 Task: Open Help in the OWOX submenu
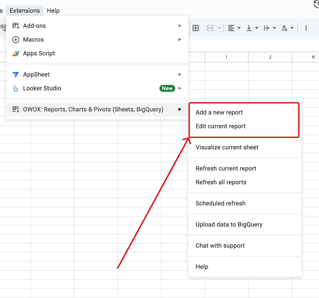click(245, 267)
